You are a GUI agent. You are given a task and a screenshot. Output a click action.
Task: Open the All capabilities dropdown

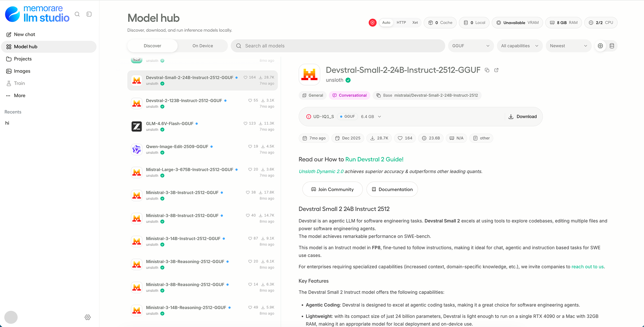coord(520,46)
